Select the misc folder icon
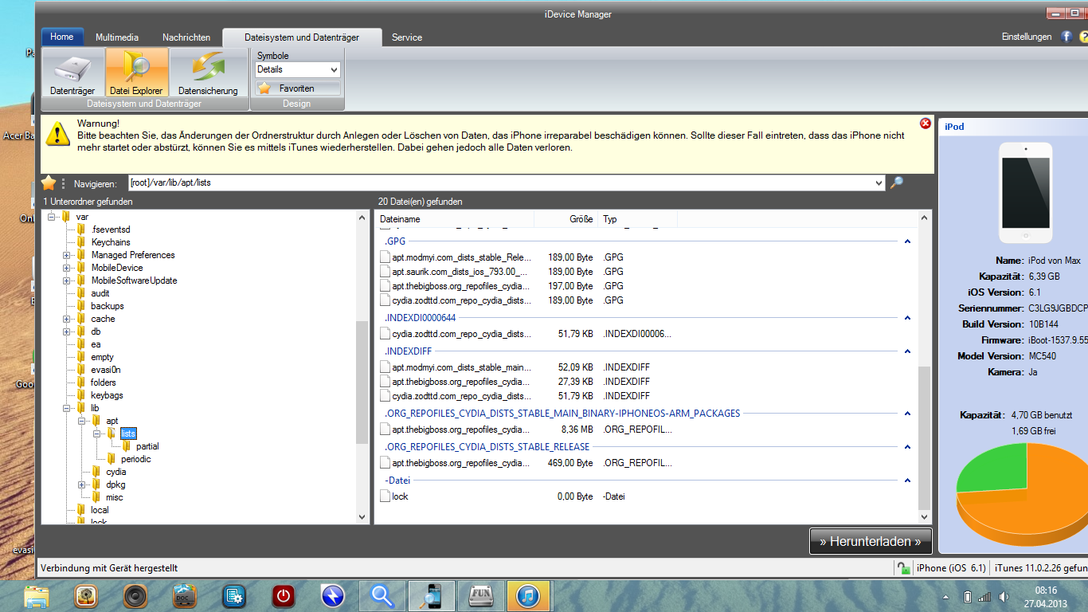 pyautogui.click(x=96, y=497)
